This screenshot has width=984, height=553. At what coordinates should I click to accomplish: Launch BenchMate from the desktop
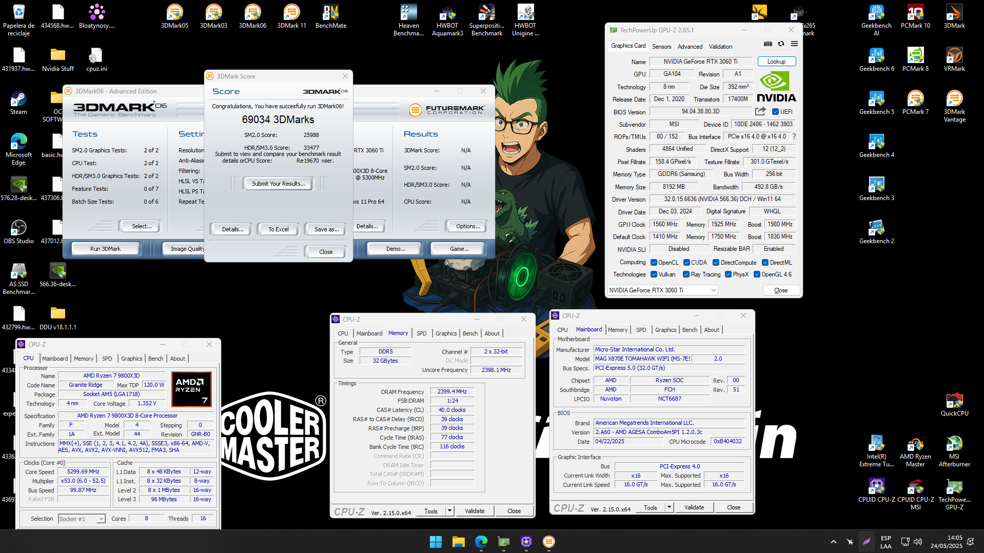pyautogui.click(x=330, y=16)
